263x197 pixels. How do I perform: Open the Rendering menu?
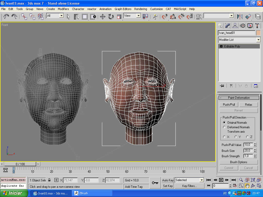click(x=140, y=9)
